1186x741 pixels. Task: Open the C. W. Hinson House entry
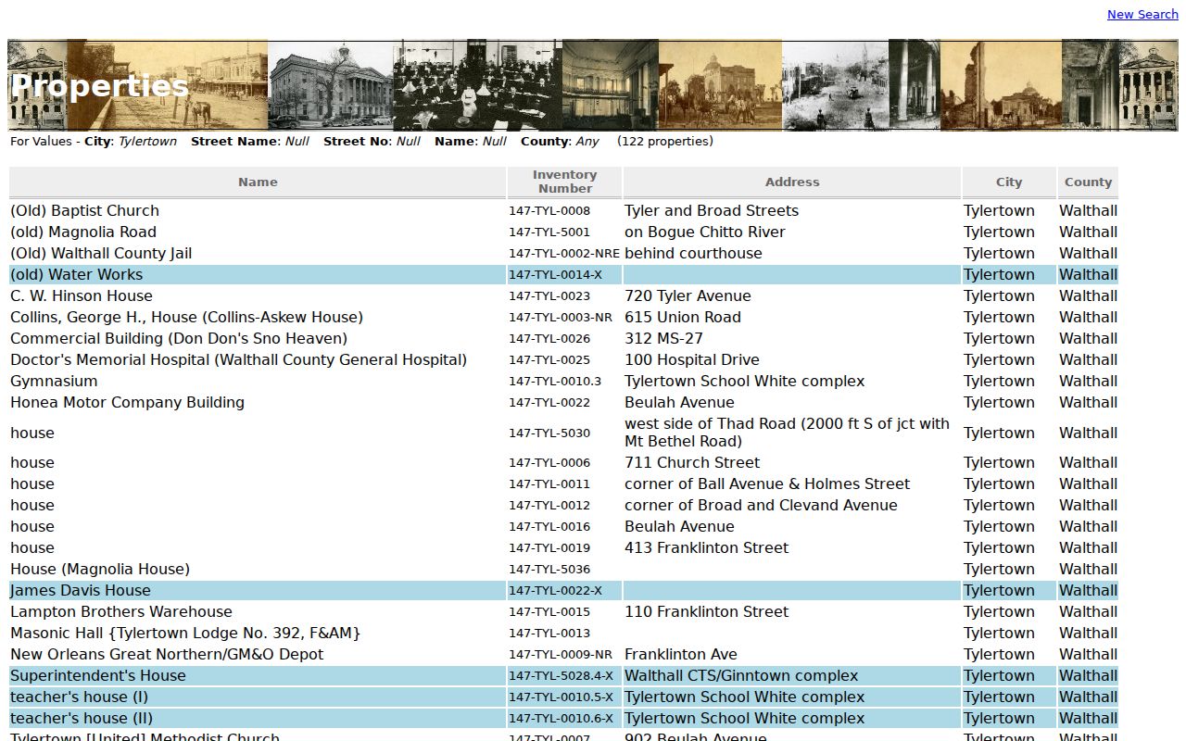point(82,295)
